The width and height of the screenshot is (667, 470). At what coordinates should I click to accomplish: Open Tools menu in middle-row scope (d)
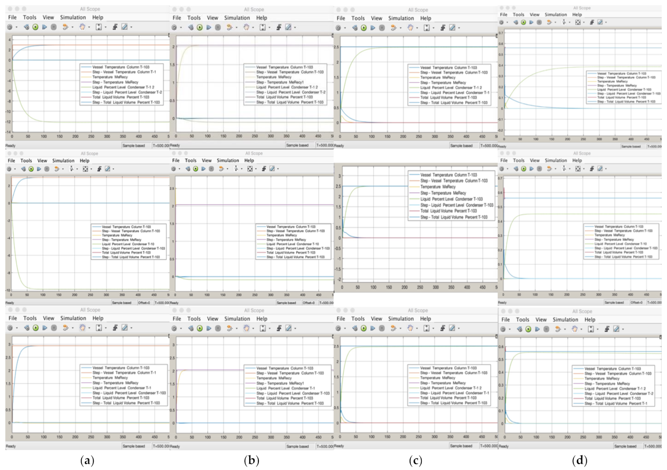[x=518, y=161]
